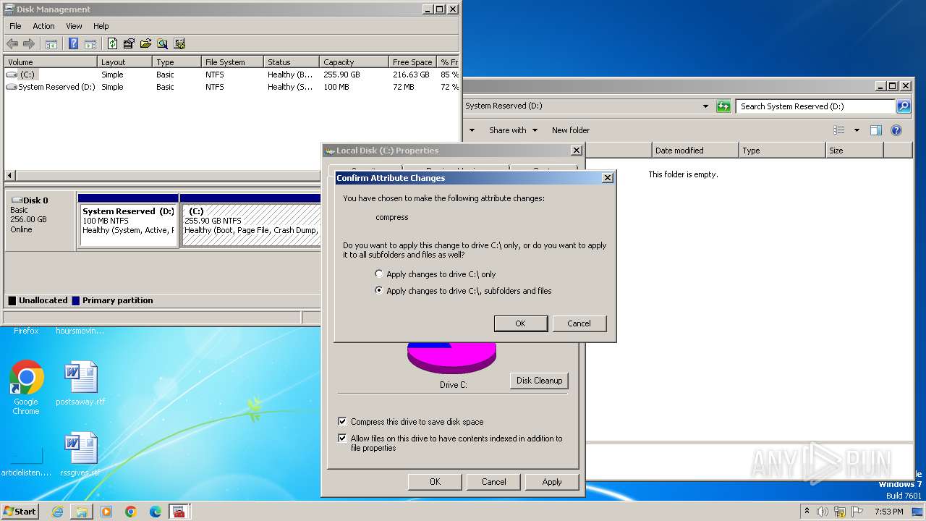
Task: Click the volume speaker tray icon
Action: point(823,512)
